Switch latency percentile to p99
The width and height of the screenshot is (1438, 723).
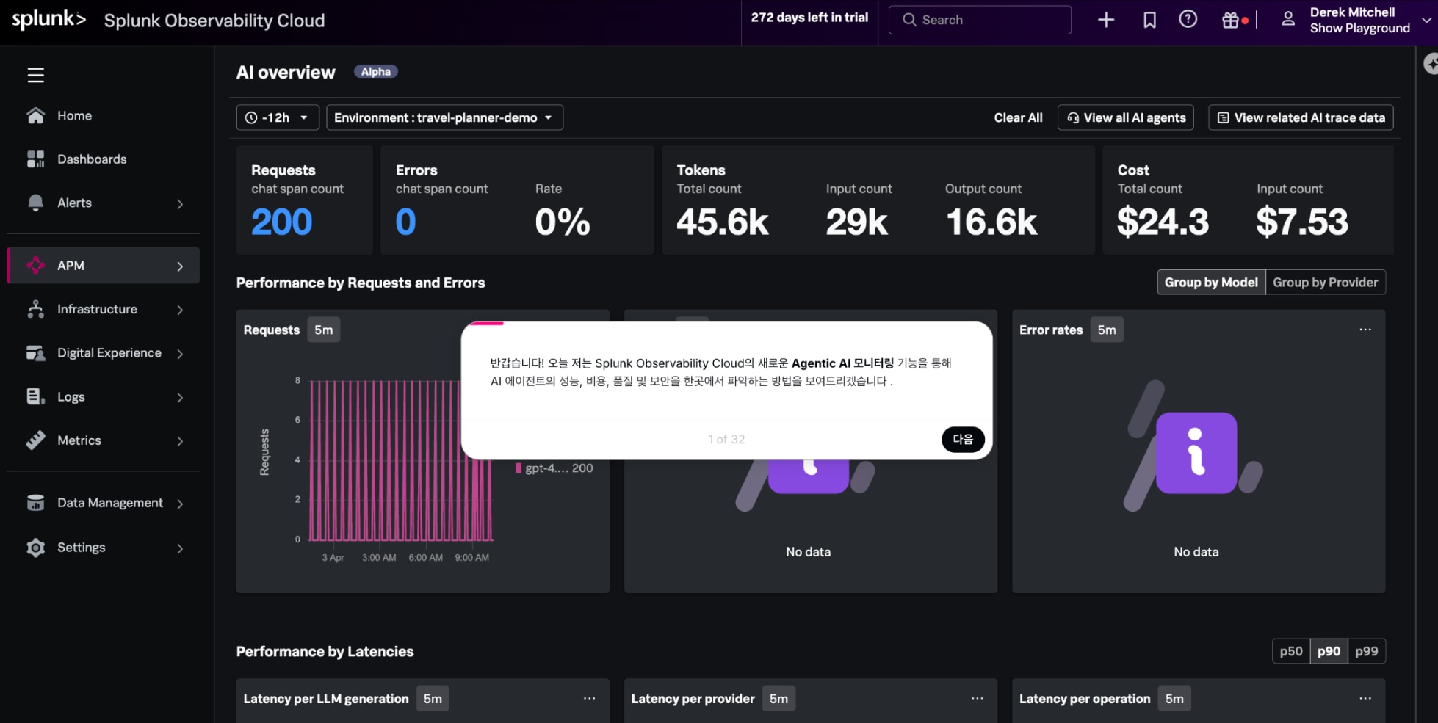[1367, 651]
